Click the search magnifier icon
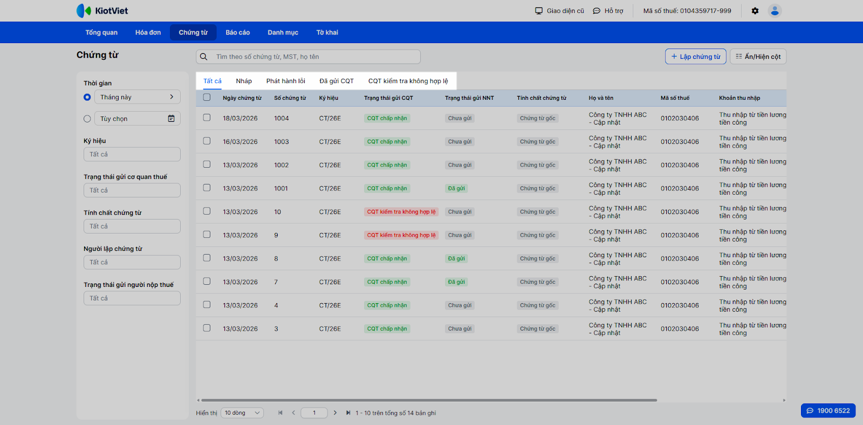The width and height of the screenshot is (863, 425). pos(204,57)
